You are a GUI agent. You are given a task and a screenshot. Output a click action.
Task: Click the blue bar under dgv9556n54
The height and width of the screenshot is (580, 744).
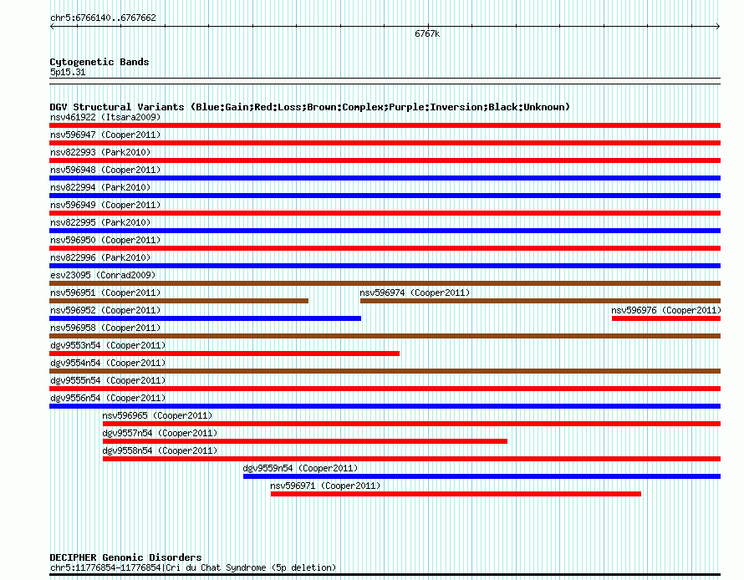(x=385, y=406)
